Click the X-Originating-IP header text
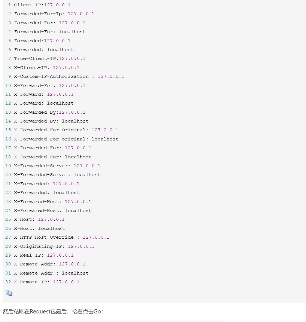 [39, 246]
